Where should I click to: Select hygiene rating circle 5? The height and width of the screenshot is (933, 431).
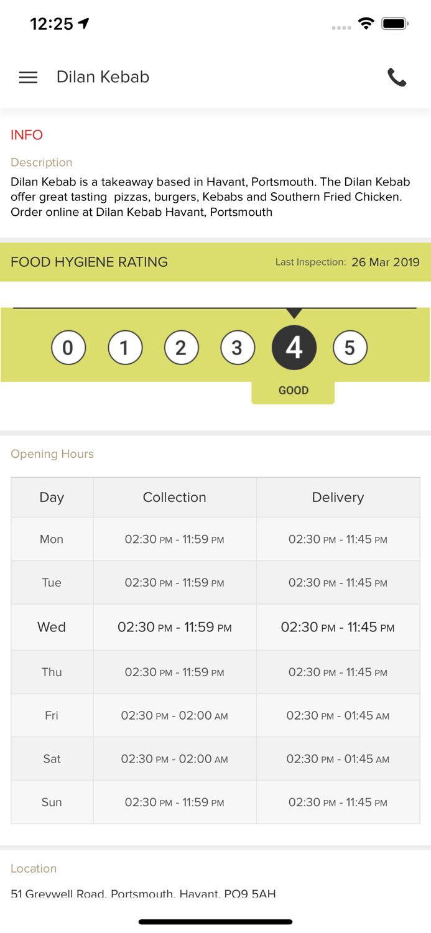click(350, 348)
